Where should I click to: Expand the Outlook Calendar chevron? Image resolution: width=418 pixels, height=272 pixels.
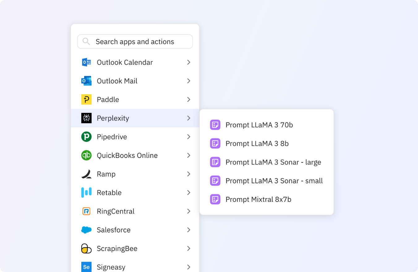pos(189,62)
